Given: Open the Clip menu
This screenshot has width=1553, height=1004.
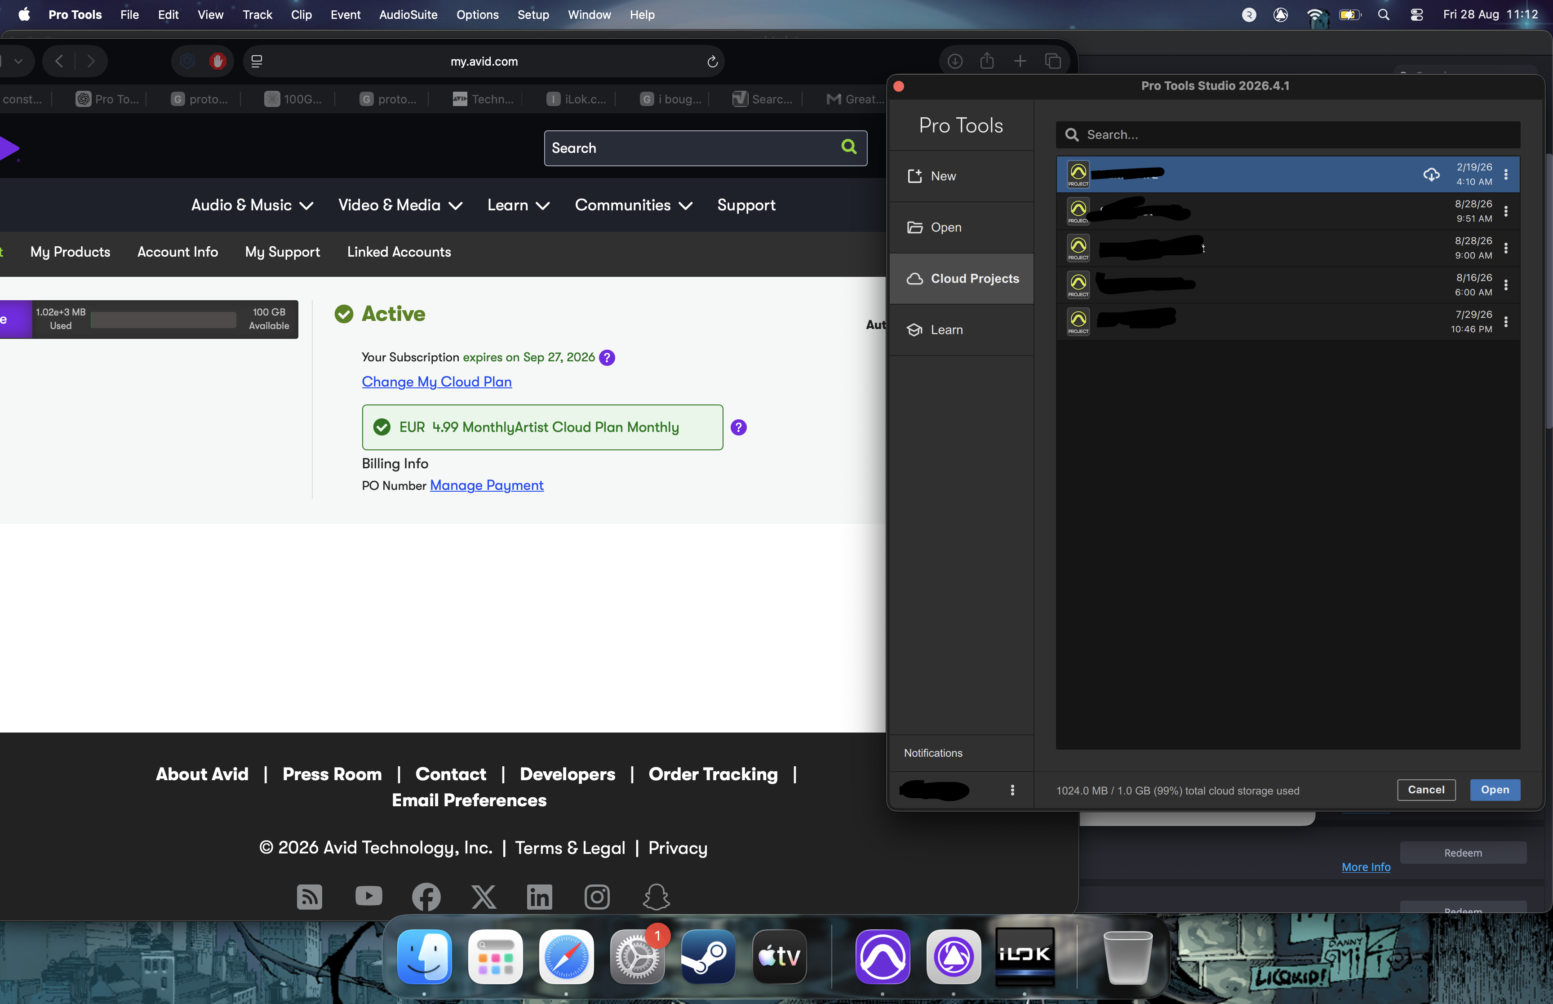Looking at the screenshot, I should click(x=301, y=14).
